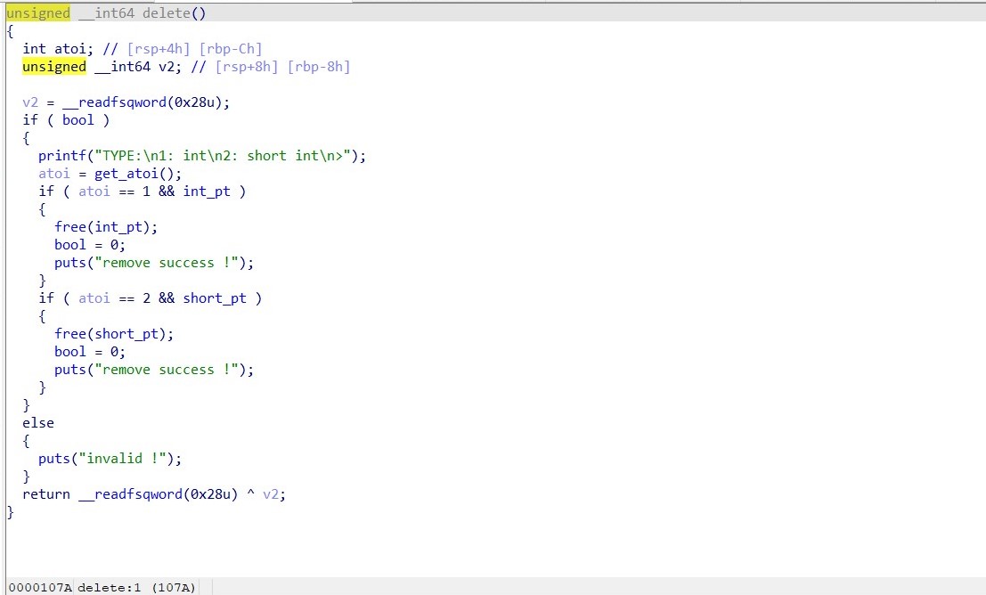Click the bool variable in the first if condition
The width and height of the screenshot is (986, 595).
77,120
